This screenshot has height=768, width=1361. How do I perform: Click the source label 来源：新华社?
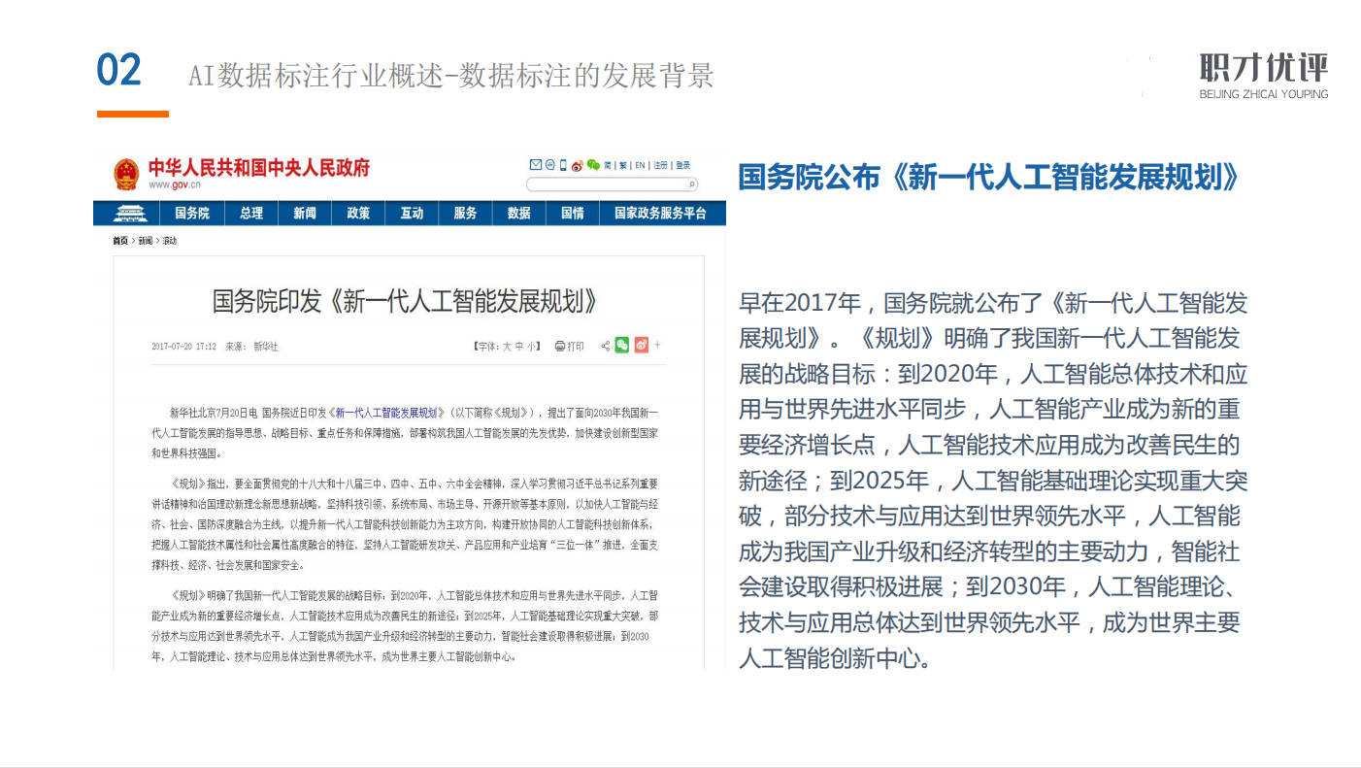[251, 347]
